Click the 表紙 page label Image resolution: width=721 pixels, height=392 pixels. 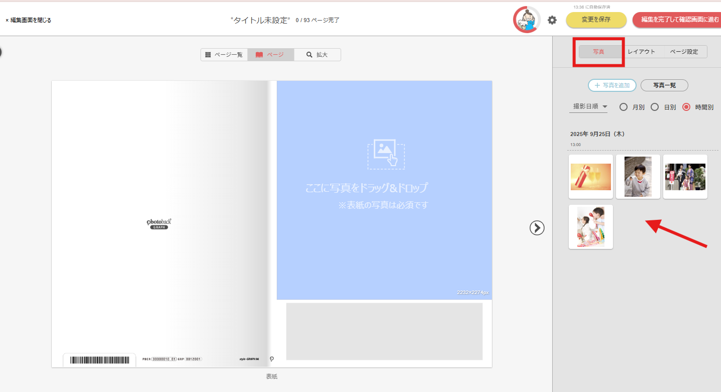coord(272,376)
